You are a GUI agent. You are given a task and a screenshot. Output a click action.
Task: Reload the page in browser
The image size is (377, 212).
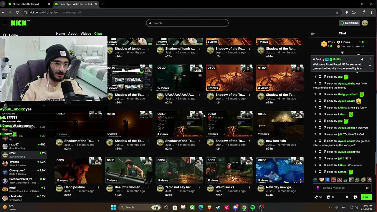[17, 12]
